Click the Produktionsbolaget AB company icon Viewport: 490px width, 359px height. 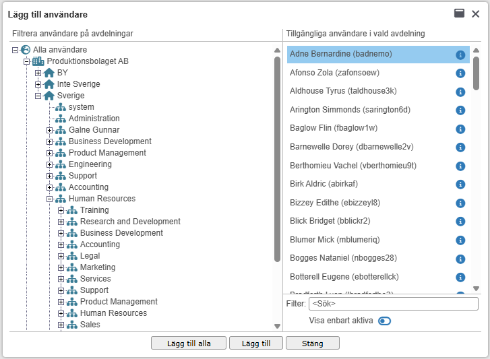(x=38, y=61)
